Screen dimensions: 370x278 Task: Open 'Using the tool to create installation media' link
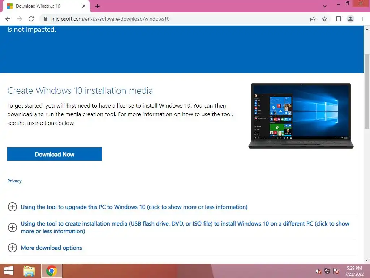click(185, 227)
